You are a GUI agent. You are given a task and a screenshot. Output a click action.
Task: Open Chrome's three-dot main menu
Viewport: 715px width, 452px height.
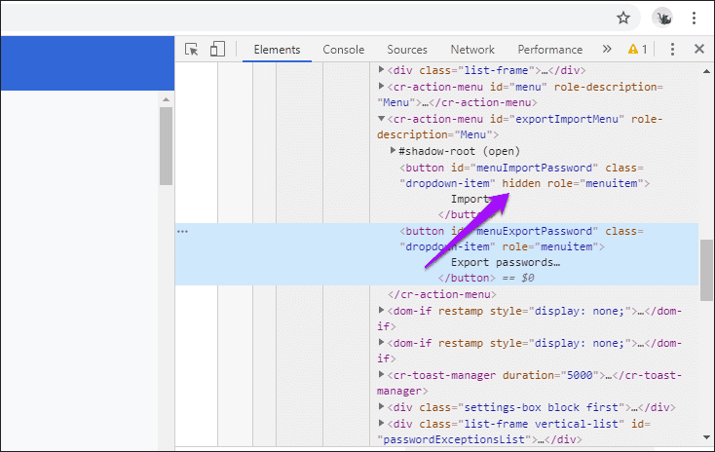(x=694, y=18)
